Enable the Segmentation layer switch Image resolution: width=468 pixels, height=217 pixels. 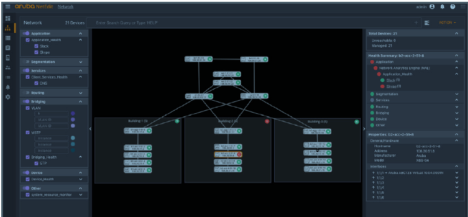26,62
